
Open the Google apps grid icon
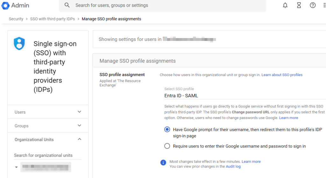pyautogui.click(x=324, y=5)
